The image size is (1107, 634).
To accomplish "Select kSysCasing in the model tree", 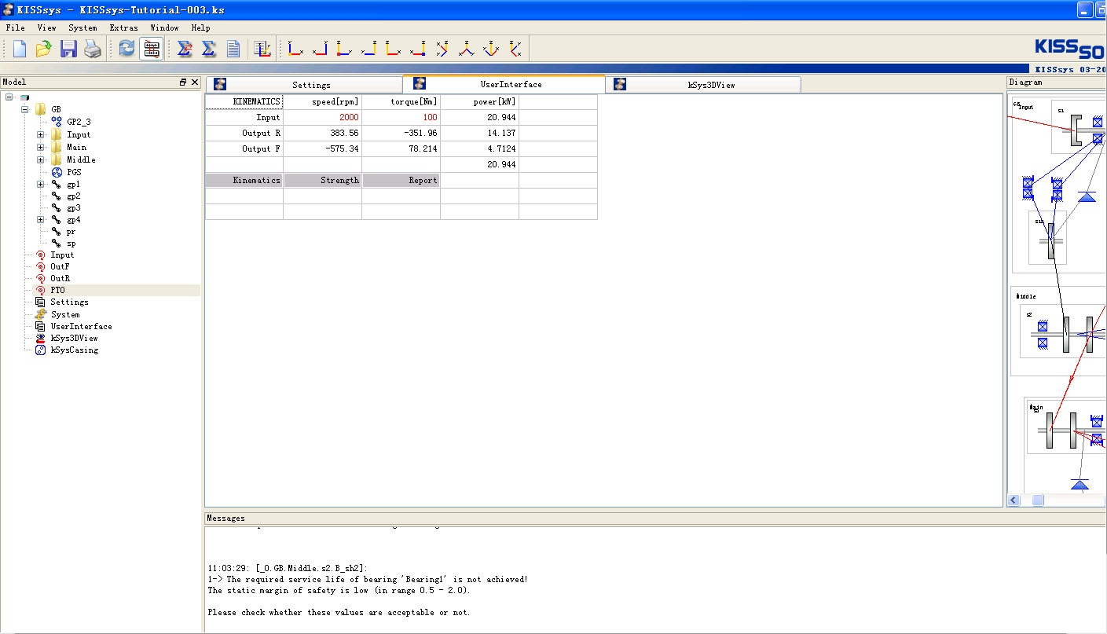I will coord(75,350).
